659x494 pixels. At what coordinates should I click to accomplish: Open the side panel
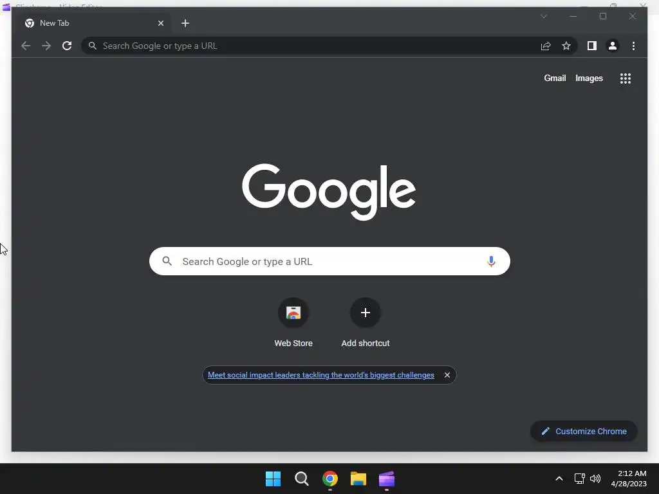(592, 46)
